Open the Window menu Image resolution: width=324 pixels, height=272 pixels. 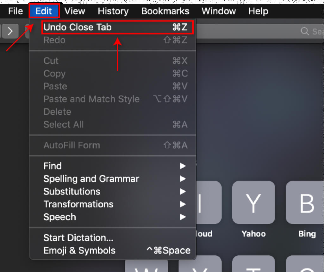[x=219, y=11]
